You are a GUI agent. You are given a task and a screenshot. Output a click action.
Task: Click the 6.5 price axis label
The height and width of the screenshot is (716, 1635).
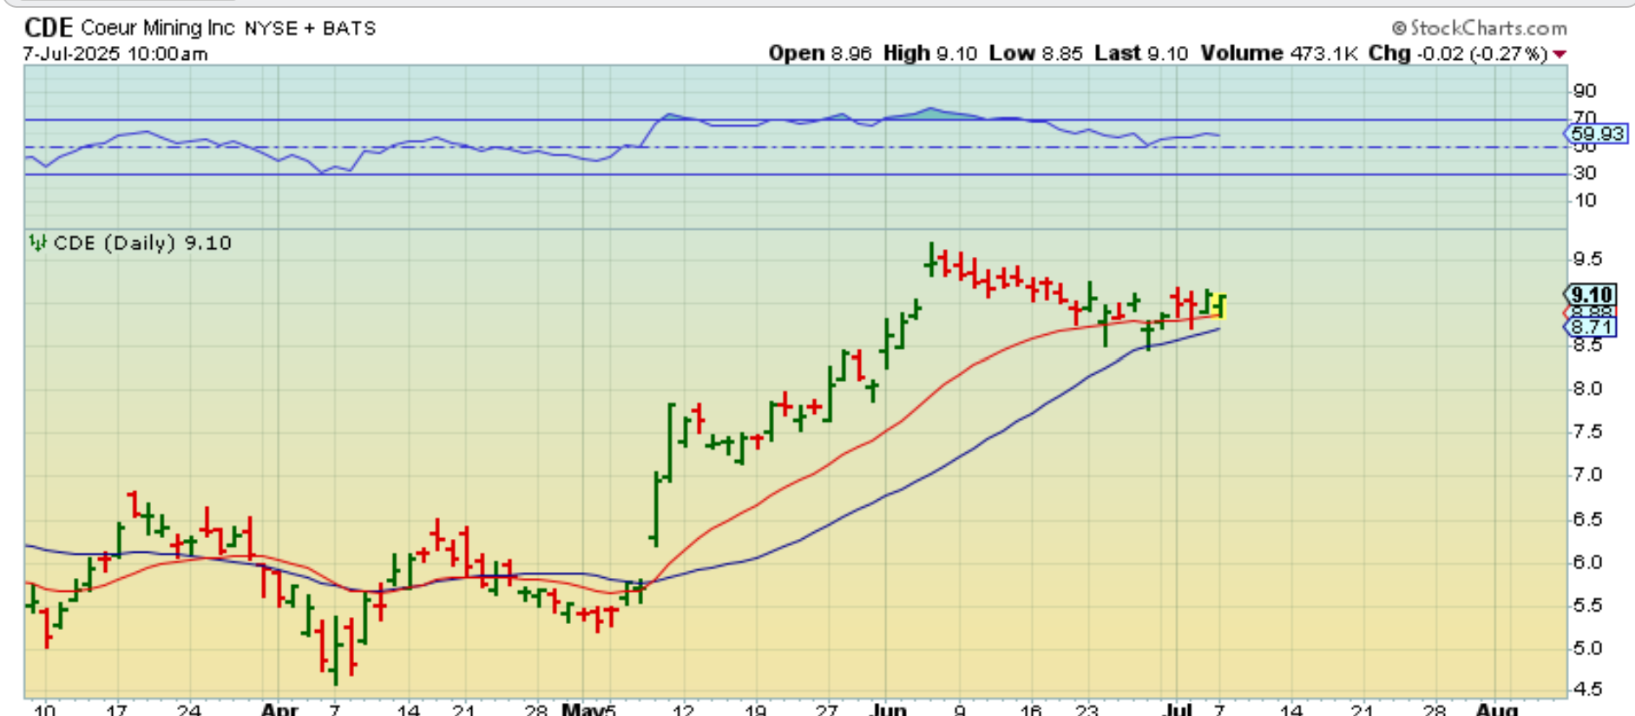tap(1587, 520)
